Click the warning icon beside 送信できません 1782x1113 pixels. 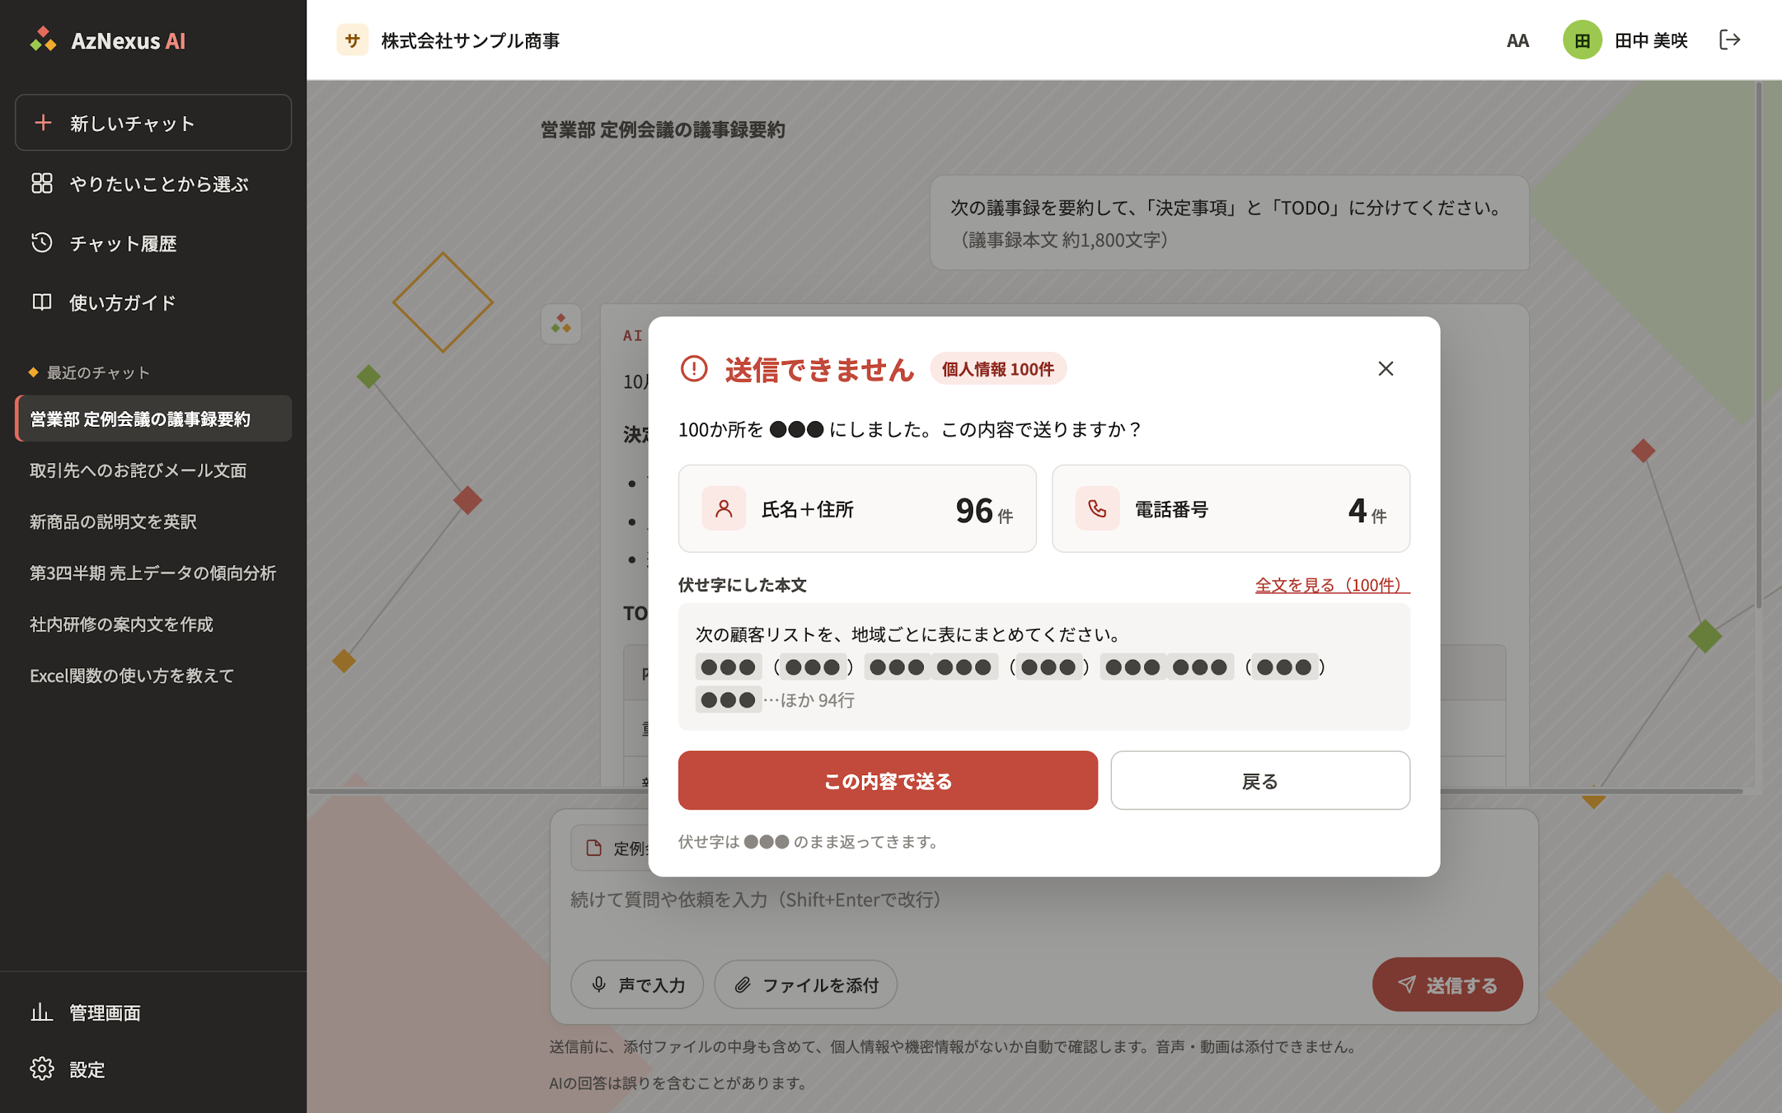coord(694,369)
